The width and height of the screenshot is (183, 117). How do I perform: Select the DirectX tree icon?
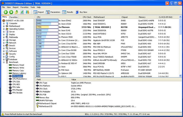point(7,46)
